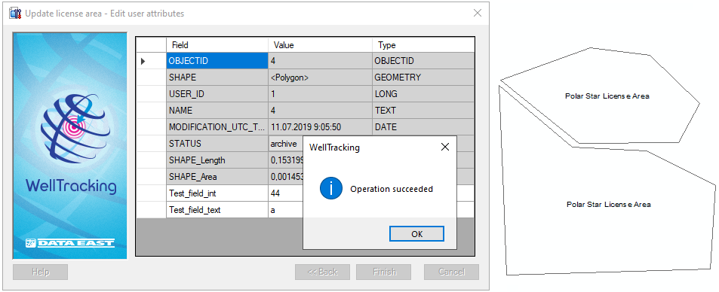Click the blue information icon in the message box

tap(331, 189)
